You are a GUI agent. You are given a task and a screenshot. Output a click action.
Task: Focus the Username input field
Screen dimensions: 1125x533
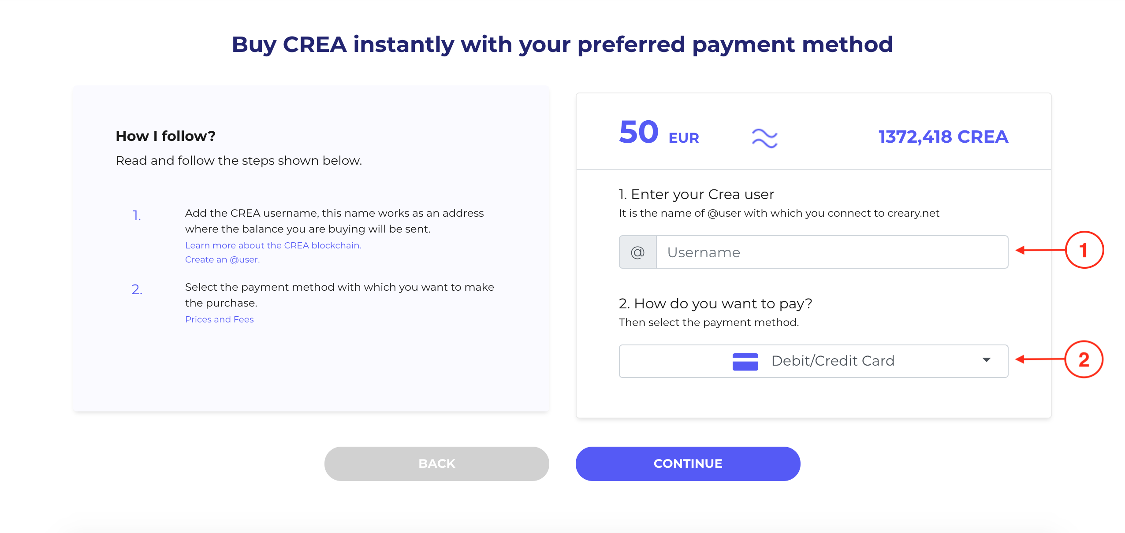832,252
